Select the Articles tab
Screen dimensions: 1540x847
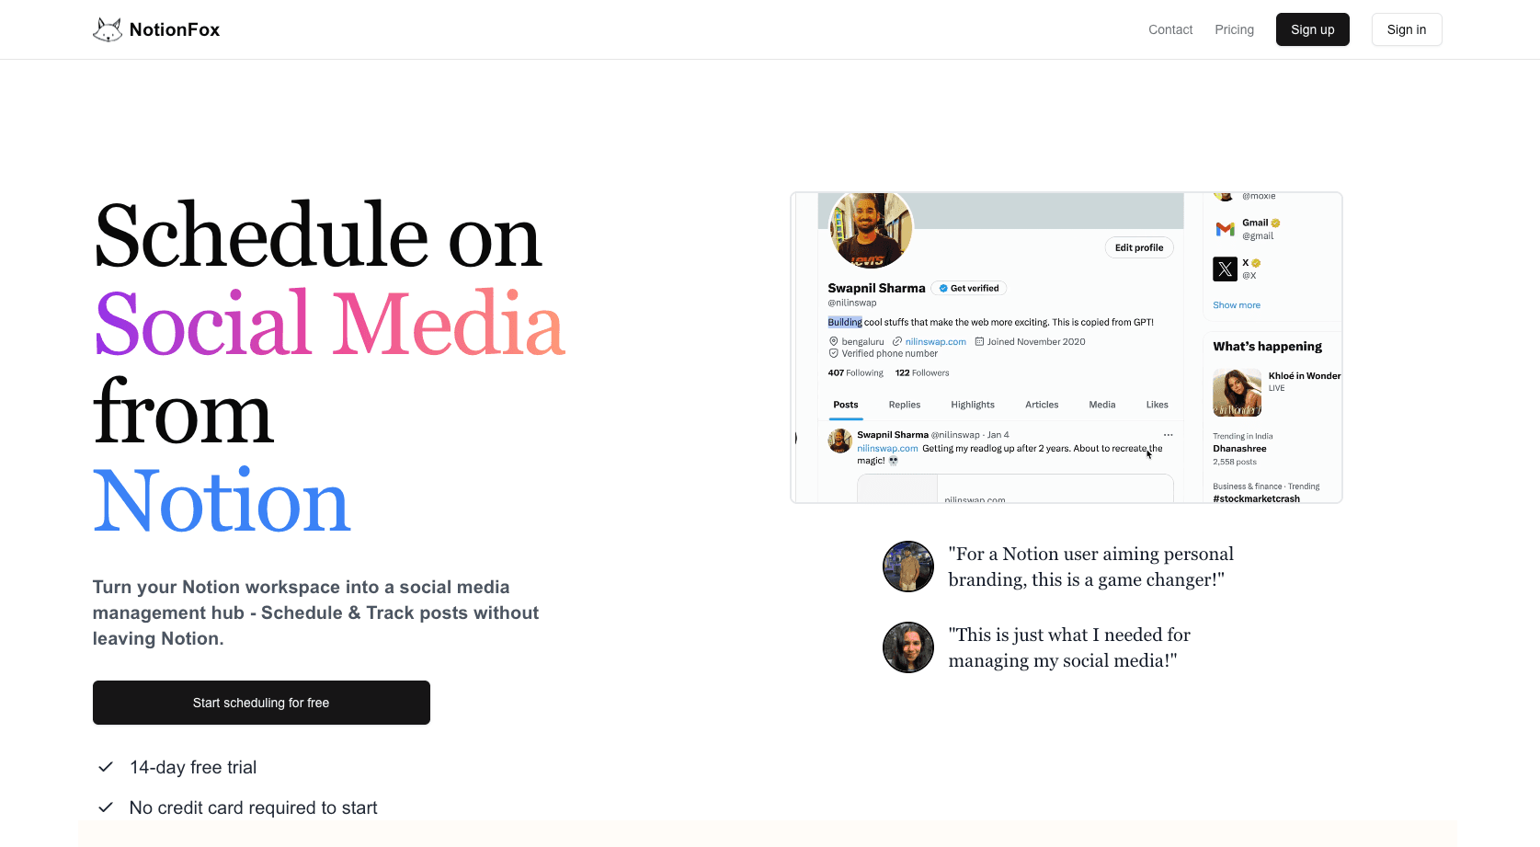[x=1042, y=405]
